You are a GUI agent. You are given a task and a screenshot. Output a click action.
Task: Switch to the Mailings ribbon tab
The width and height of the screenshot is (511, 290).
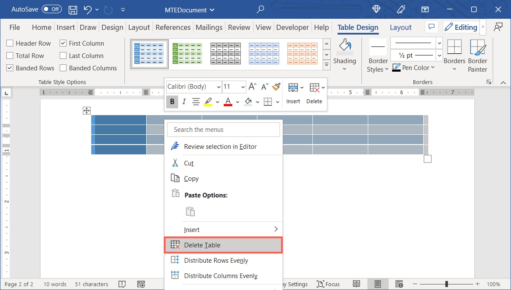pos(209,27)
